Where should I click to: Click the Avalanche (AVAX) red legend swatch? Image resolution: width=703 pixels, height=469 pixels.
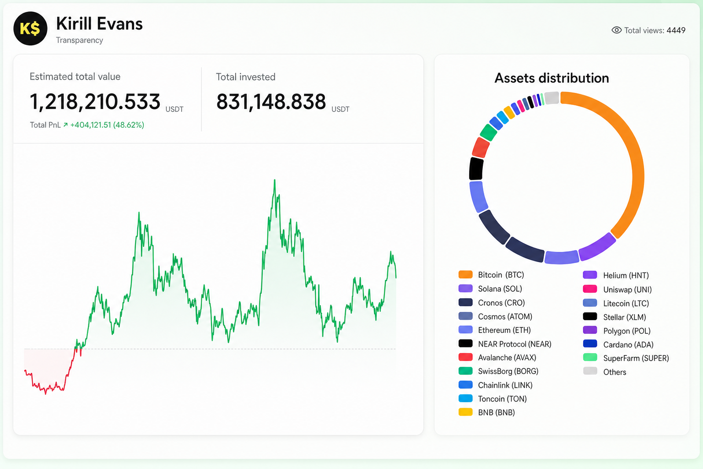(x=465, y=357)
